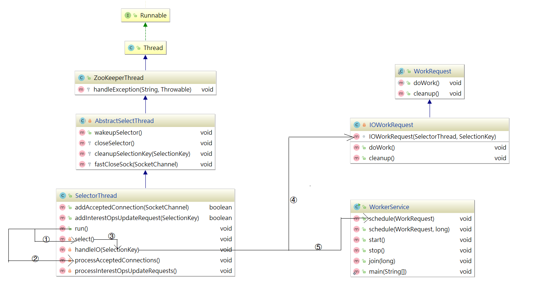Select the SelectorThread class title
The height and width of the screenshot is (293, 533).
(96, 196)
